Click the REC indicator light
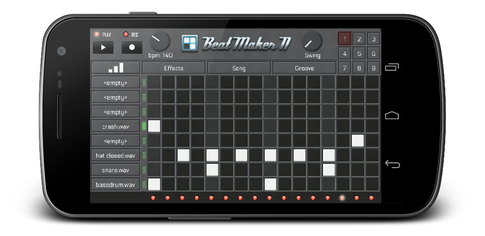 click(126, 34)
